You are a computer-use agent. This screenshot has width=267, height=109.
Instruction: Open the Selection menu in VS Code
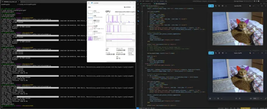pos(147,1)
